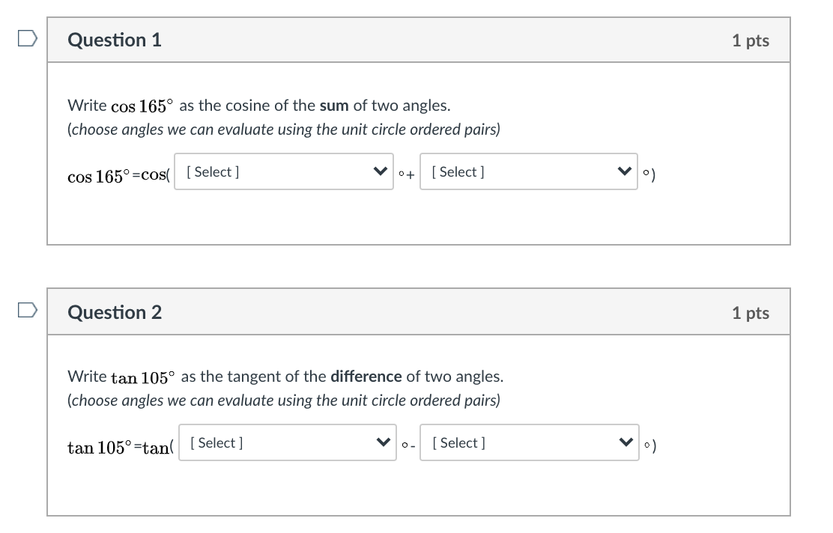Open the first angle dropdown in Question 2
The image size is (833, 533).
point(287,442)
